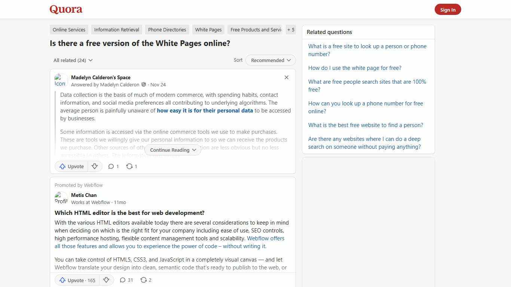Upvote the promoted Webflow answer
511x287 pixels.
[76, 280]
